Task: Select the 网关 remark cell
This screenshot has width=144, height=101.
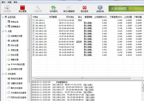Action: click(x=80, y=20)
